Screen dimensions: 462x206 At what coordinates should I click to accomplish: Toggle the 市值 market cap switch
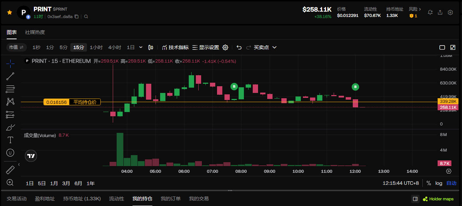click(x=17, y=47)
